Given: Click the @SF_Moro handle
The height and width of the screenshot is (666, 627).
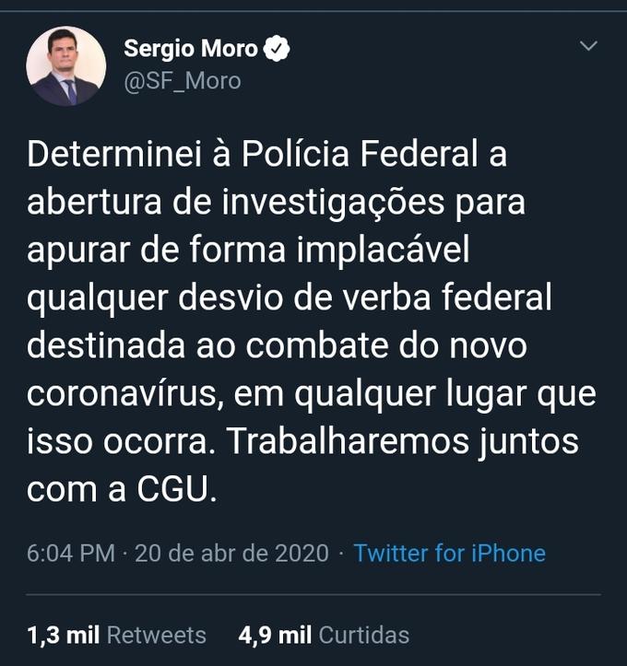Looking at the screenshot, I should (182, 81).
